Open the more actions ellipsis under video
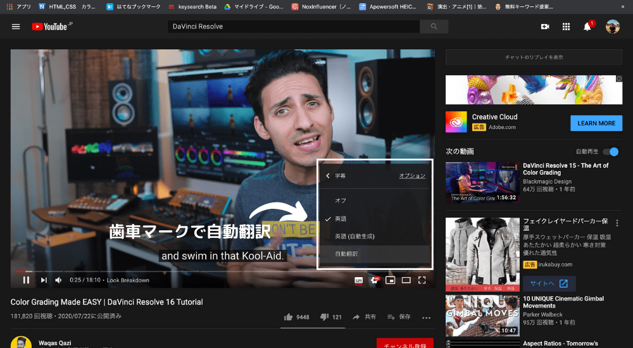The width and height of the screenshot is (633, 348). pos(426,318)
